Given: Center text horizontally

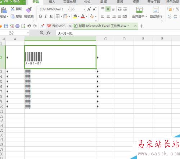Looking at the screenshot, I should coord(108,16).
